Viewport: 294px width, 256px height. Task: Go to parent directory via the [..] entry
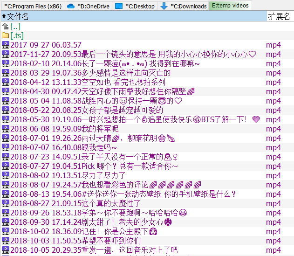(x=15, y=27)
